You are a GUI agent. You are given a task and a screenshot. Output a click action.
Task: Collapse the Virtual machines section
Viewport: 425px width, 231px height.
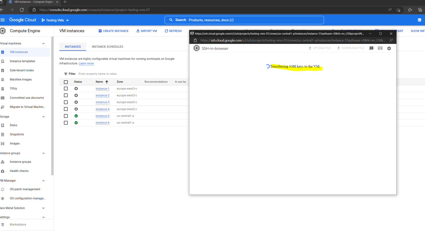pos(43,43)
